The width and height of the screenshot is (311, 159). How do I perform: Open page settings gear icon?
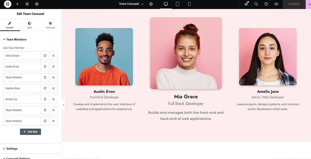151,4
